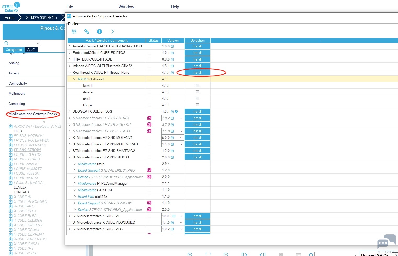The image size is (398, 256).
Task: Click the chip status icon for FP-ATR-ASTRA1
Action: point(149,118)
